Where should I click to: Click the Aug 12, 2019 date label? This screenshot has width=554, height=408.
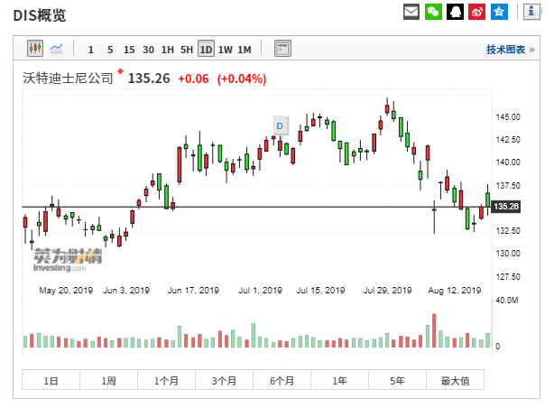[455, 291]
